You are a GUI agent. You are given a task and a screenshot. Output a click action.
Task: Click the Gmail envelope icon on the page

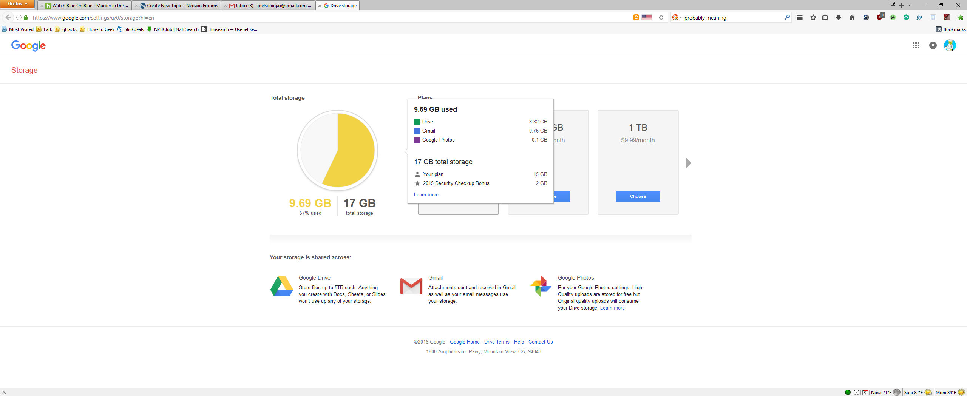pos(411,287)
